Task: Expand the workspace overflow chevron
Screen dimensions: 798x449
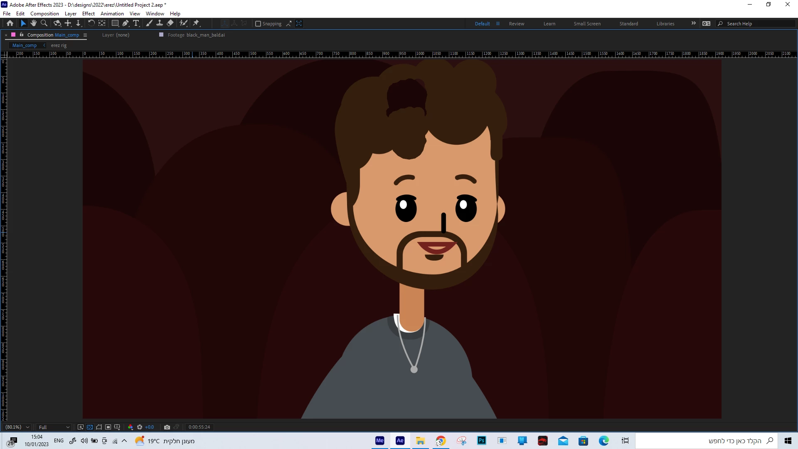Action: tap(693, 23)
